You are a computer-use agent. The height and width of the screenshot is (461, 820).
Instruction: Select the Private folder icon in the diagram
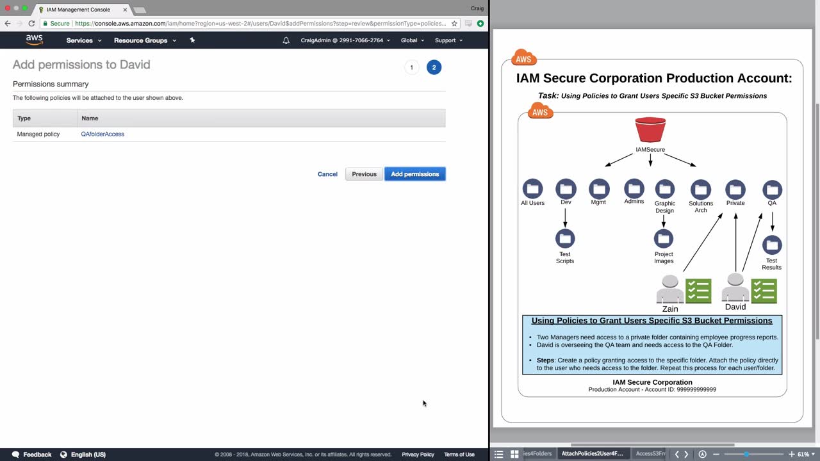coord(735,190)
